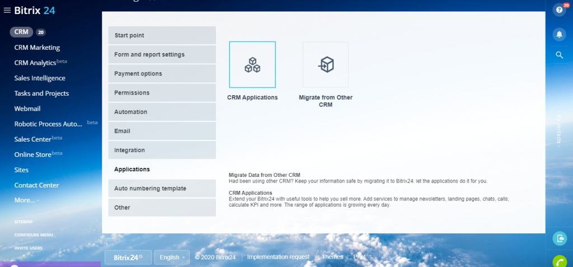Image resolution: width=573 pixels, height=267 pixels.
Task: Switch to Form and report settings tab
Action: tap(162, 54)
